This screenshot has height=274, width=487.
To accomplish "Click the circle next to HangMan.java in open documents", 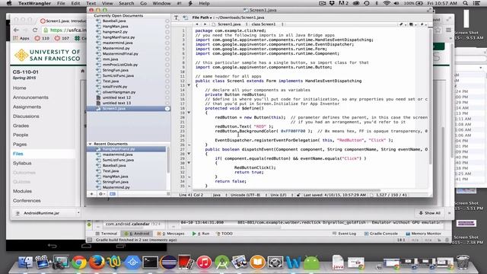I will point(167,27).
